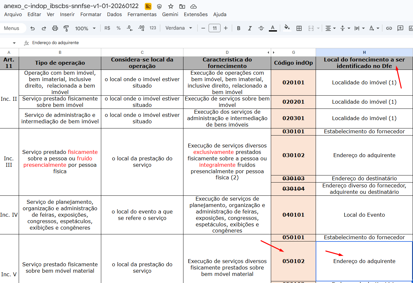
Task: Open the Gemini menu
Action: [170, 14]
